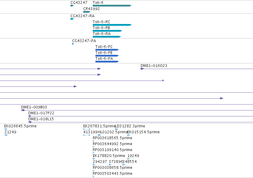Select the Toll-6-RB transcript bar
The height and width of the screenshot is (178, 253).
tap(107, 31)
